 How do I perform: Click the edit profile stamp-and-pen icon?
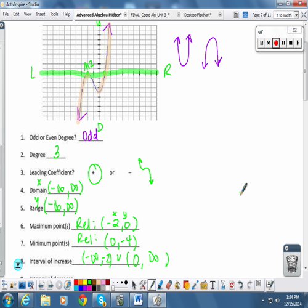click(270, 285)
